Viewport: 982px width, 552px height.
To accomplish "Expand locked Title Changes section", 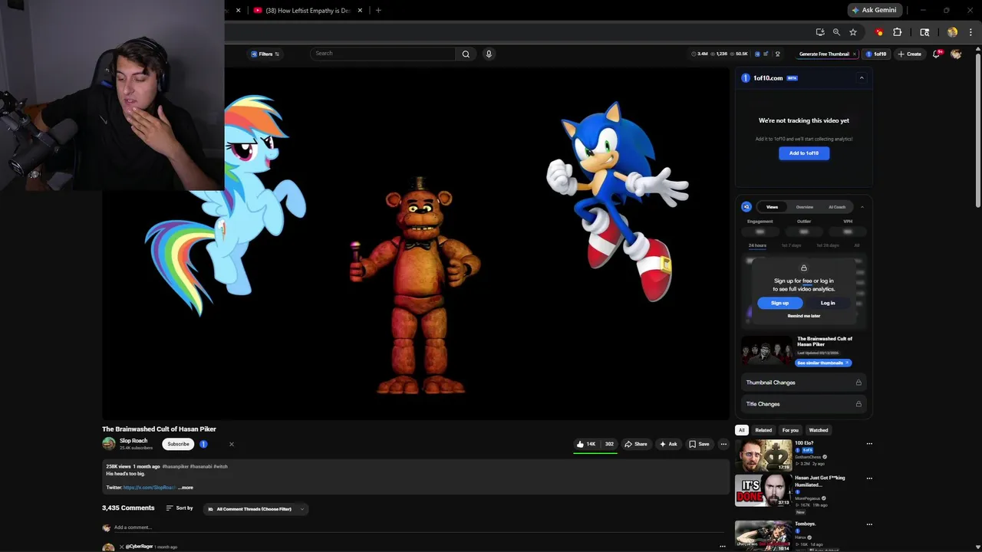I will pyautogui.click(x=803, y=404).
